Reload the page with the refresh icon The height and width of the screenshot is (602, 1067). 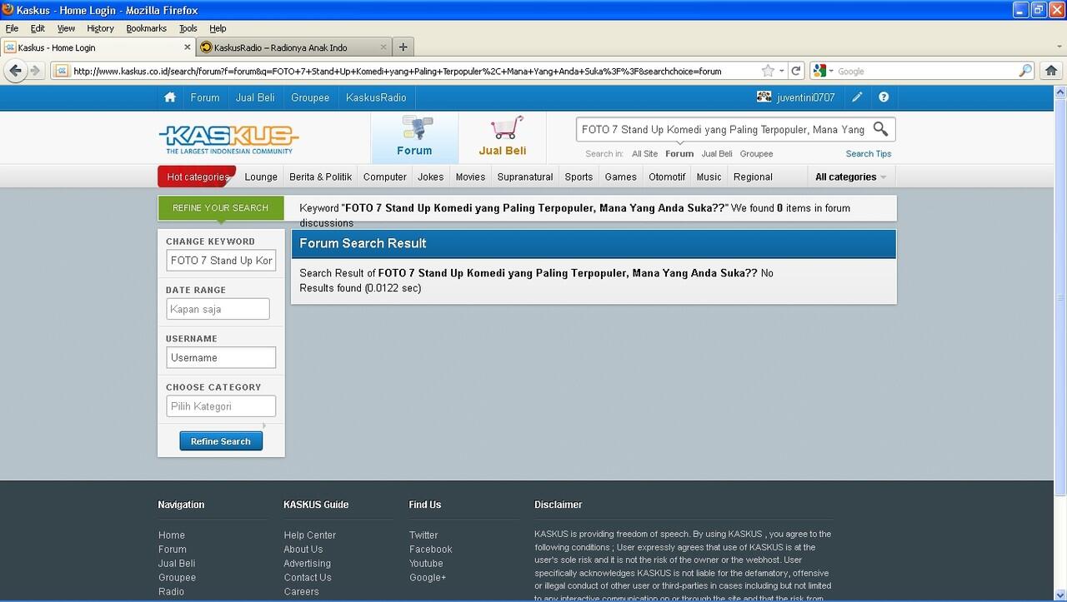tap(796, 71)
